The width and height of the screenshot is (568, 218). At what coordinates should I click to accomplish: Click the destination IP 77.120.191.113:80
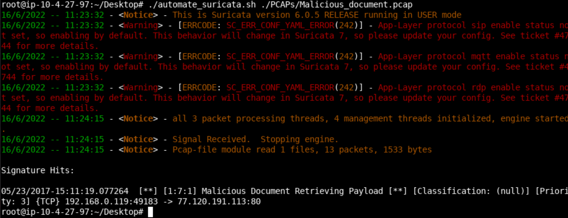coord(219,201)
